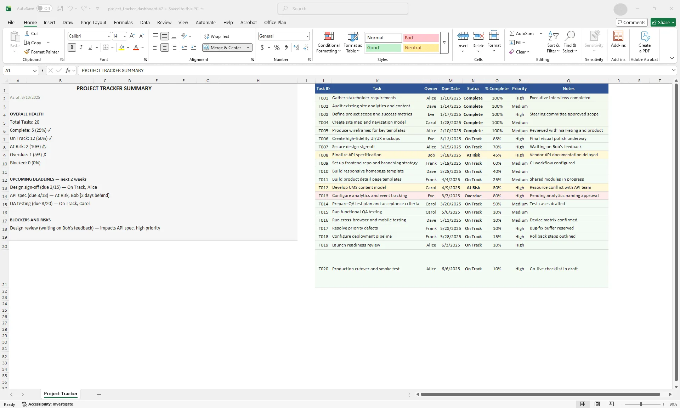This screenshot has width=680, height=408.
Task: Toggle the AutoSave switch off
Action: pos(44,8)
